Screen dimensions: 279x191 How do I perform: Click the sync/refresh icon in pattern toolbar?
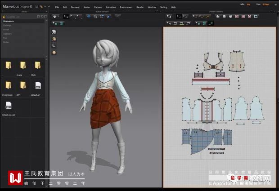point(169,16)
